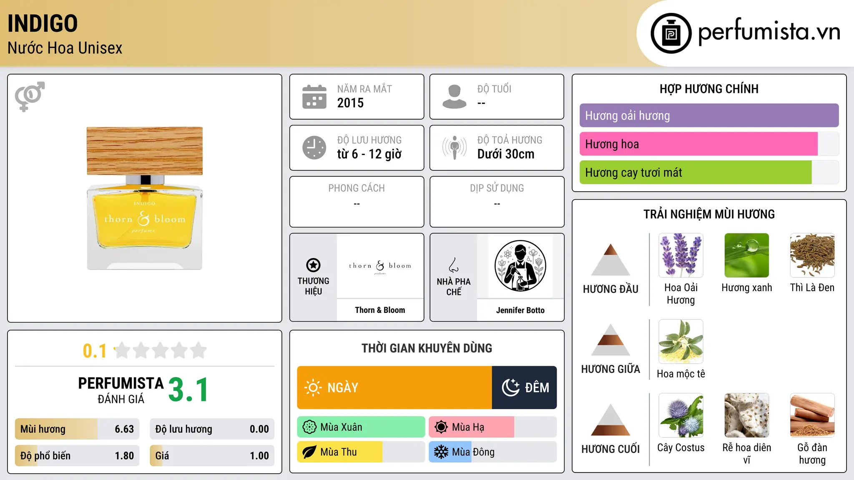Click the summer sun icon
The image size is (854, 480).
[x=441, y=427]
